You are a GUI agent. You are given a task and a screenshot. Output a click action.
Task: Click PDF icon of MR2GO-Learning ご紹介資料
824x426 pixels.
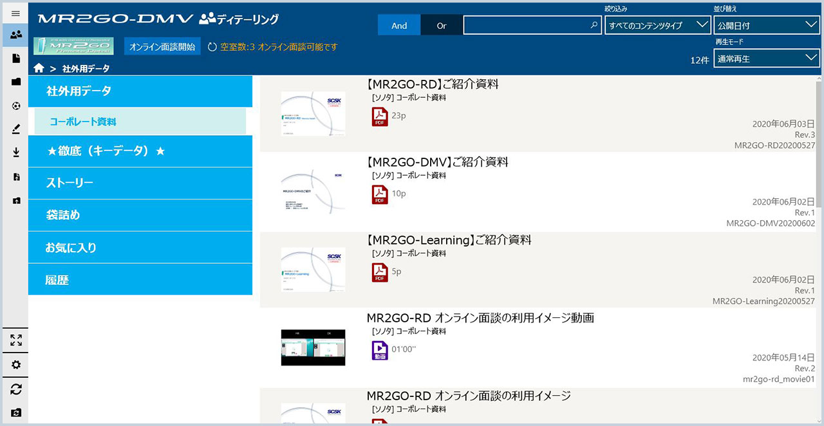click(x=380, y=273)
